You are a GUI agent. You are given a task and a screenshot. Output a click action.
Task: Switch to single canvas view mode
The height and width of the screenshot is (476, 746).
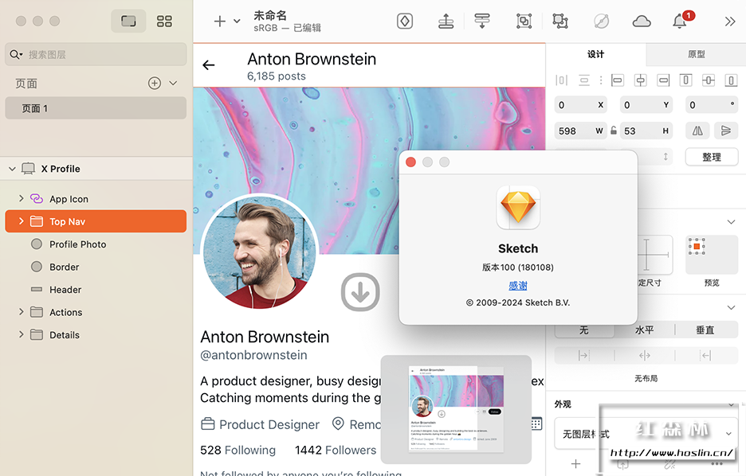pos(128,21)
